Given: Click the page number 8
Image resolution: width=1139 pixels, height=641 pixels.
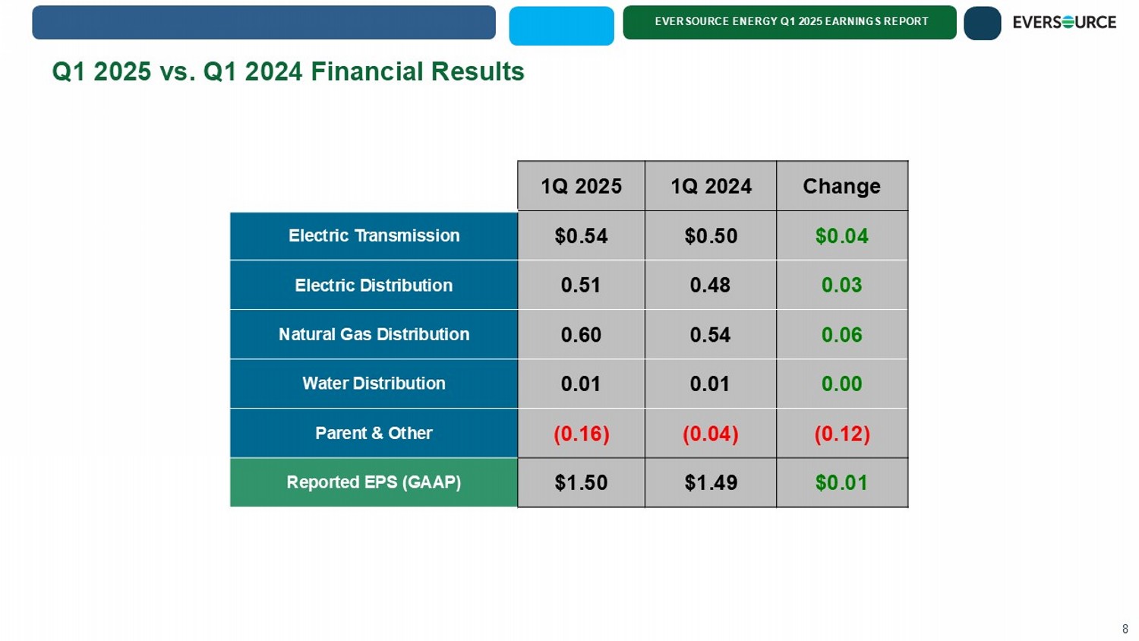Looking at the screenshot, I should tap(1125, 629).
